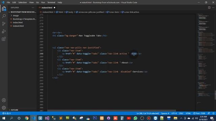Screen dimensions: 216x121
Task: Collapse the BOOTSTRAP FROM W3SCHO... folder section
Action: [22, 12]
